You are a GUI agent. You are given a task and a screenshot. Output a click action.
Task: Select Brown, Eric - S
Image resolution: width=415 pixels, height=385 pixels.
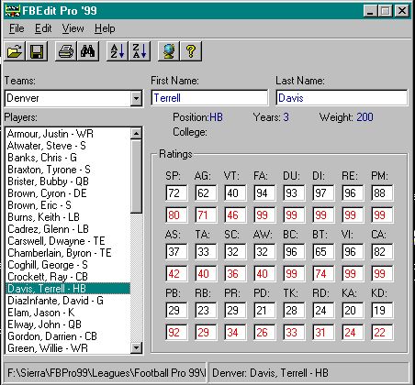pos(68,205)
